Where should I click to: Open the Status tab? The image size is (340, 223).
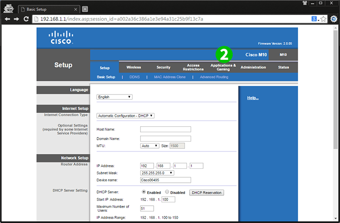tap(283, 67)
